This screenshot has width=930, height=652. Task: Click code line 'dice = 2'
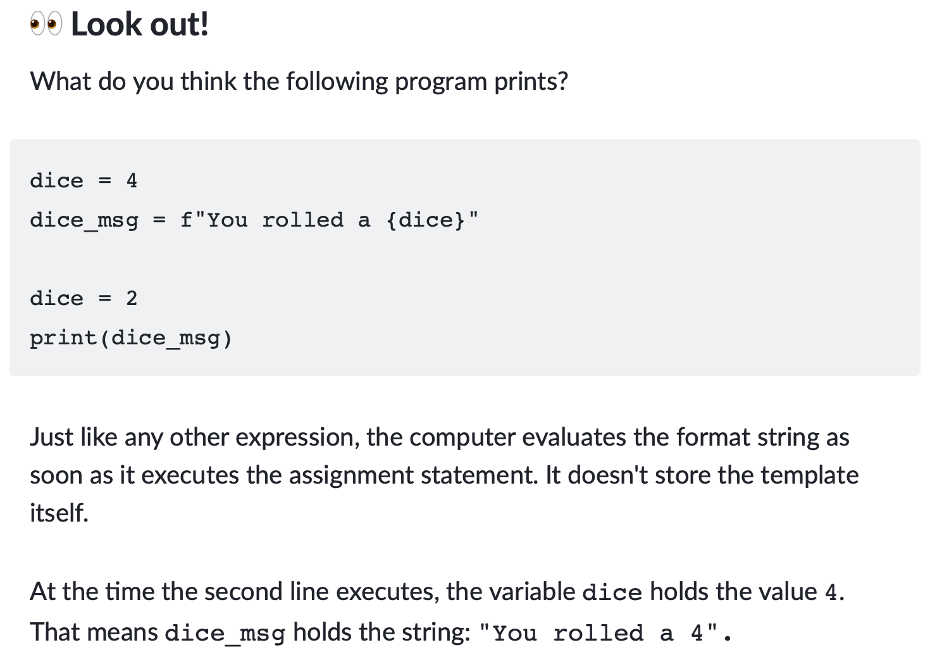click(x=84, y=298)
